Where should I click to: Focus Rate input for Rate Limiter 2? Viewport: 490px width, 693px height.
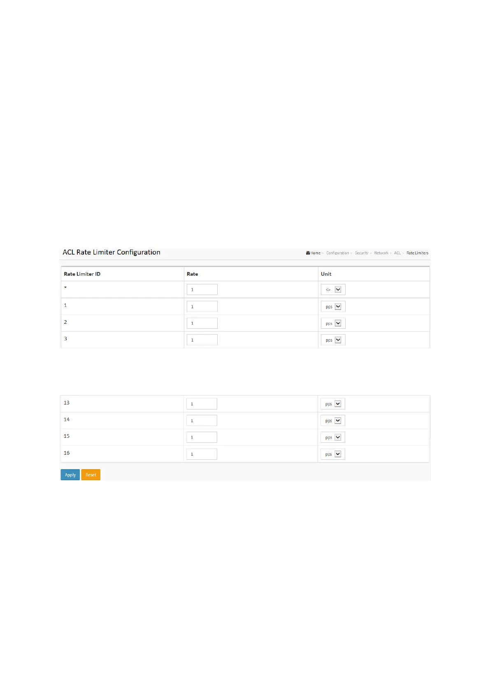[202, 323]
